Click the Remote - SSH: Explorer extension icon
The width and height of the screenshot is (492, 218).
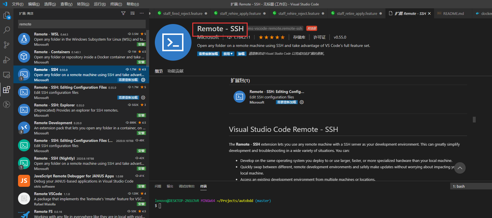click(24, 110)
